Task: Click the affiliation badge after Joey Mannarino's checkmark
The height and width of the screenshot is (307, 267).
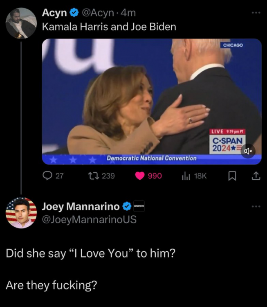Action: [139, 206]
